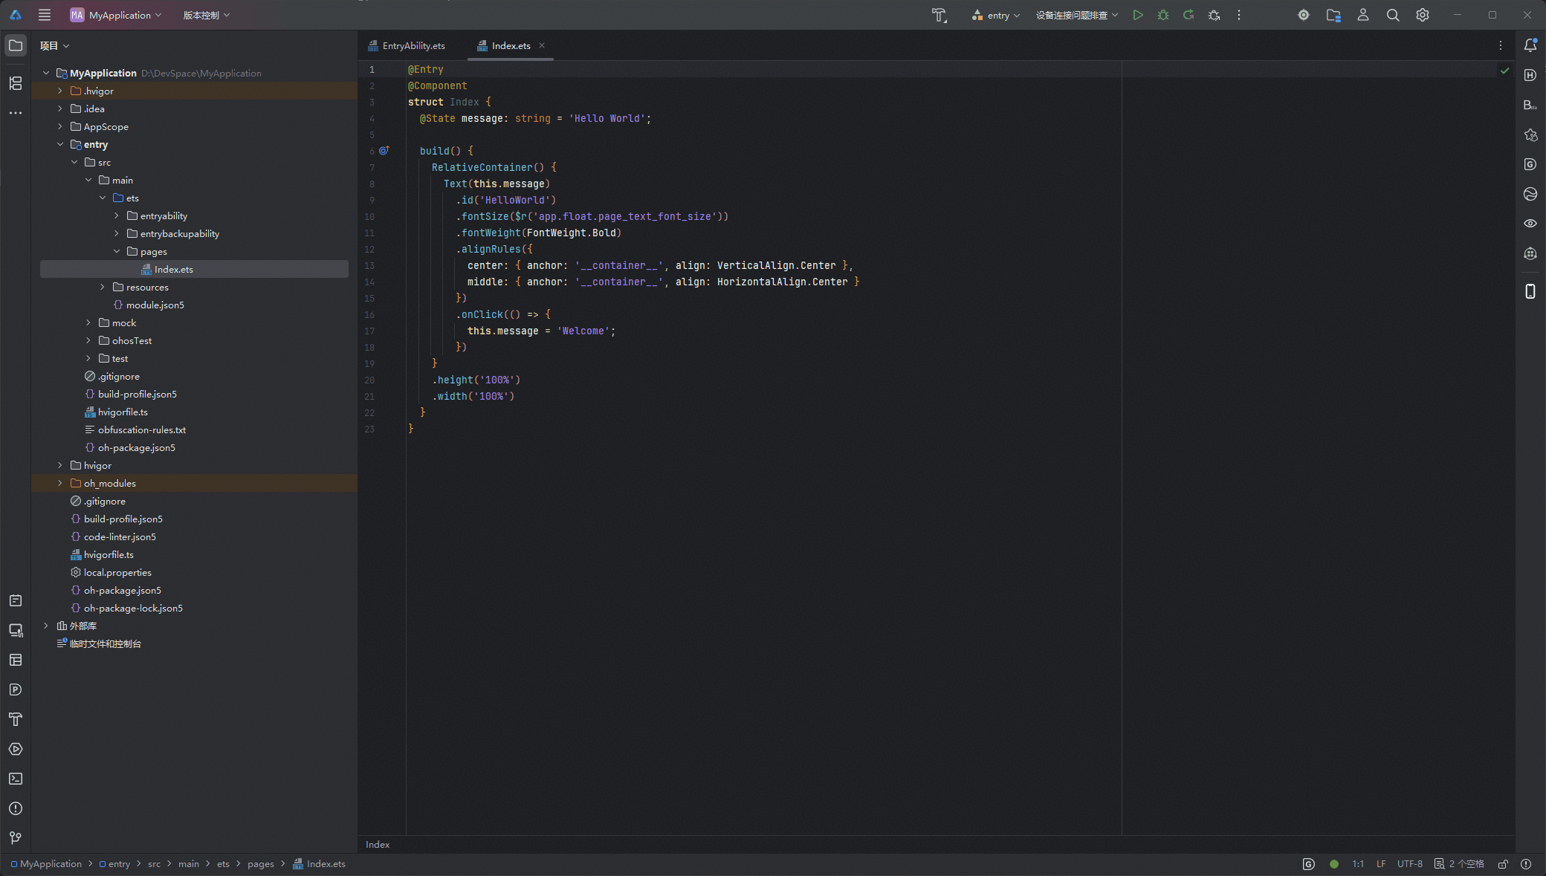Open the search everywhere magnifier
This screenshot has height=876, width=1546.
point(1393,15)
